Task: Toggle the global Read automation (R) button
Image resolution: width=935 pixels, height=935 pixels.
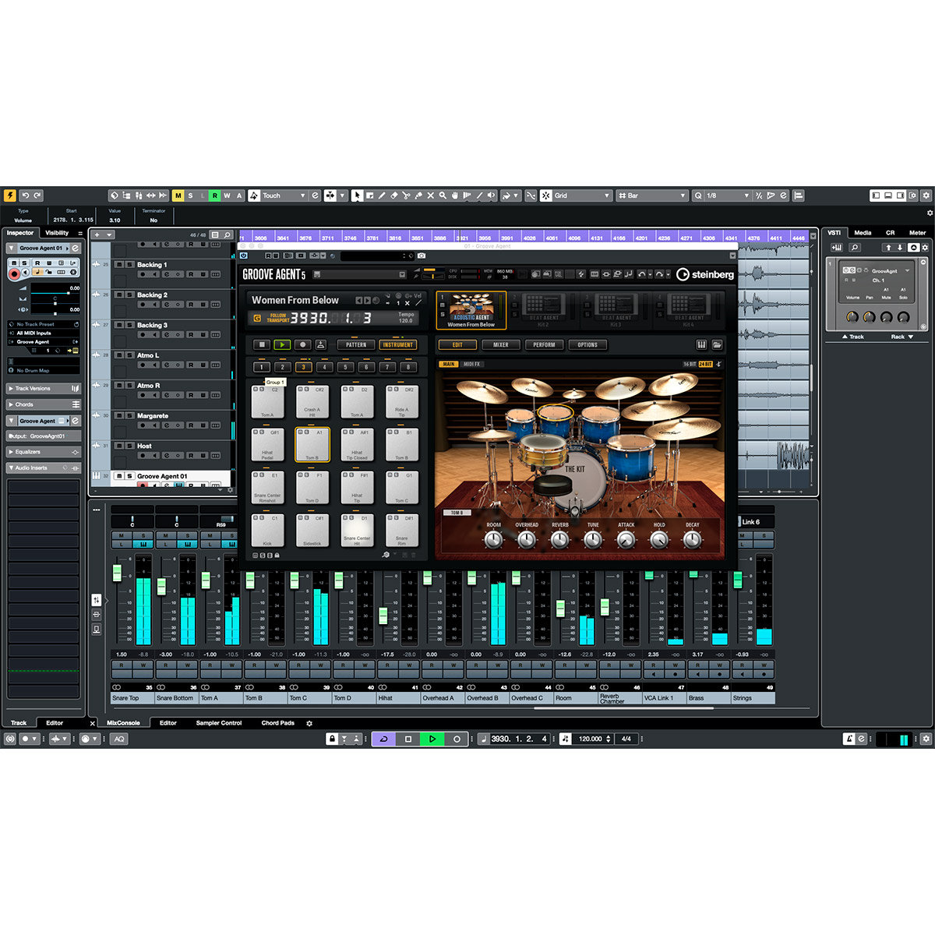Action: pos(214,196)
